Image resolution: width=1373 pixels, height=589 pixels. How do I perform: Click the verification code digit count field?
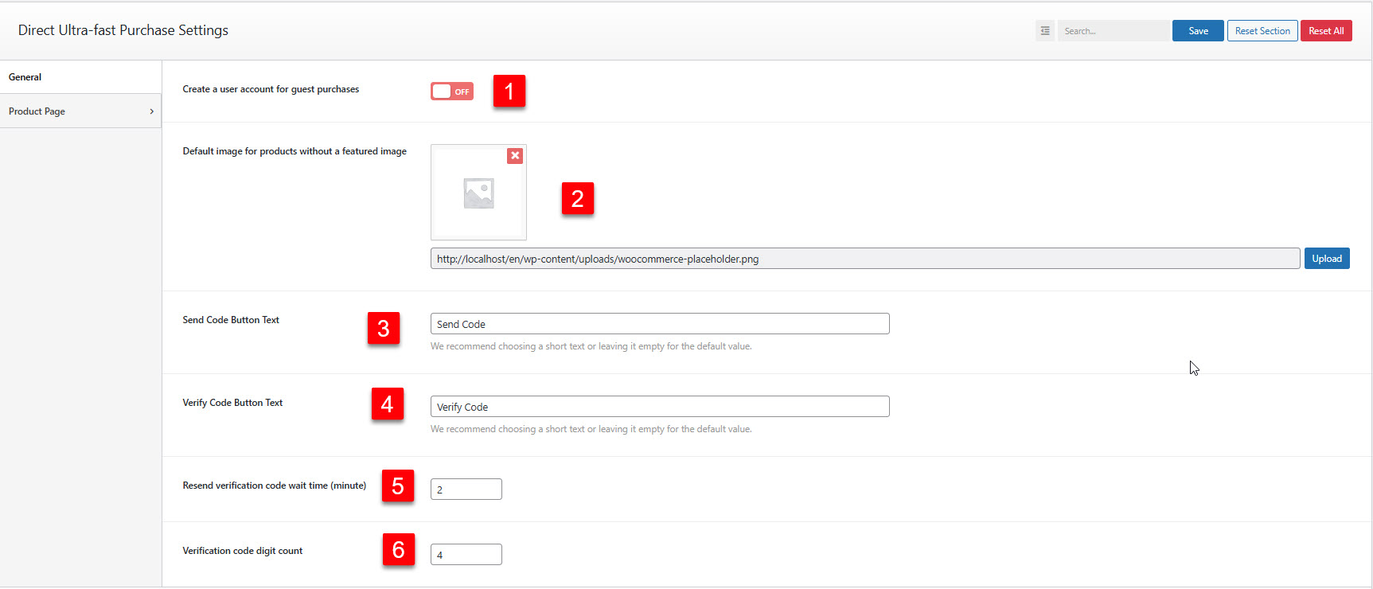pyautogui.click(x=466, y=555)
